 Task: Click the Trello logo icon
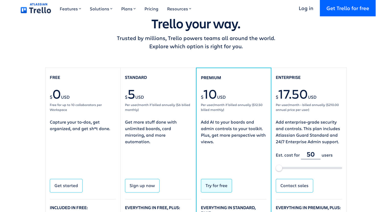[x=24, y=9]
